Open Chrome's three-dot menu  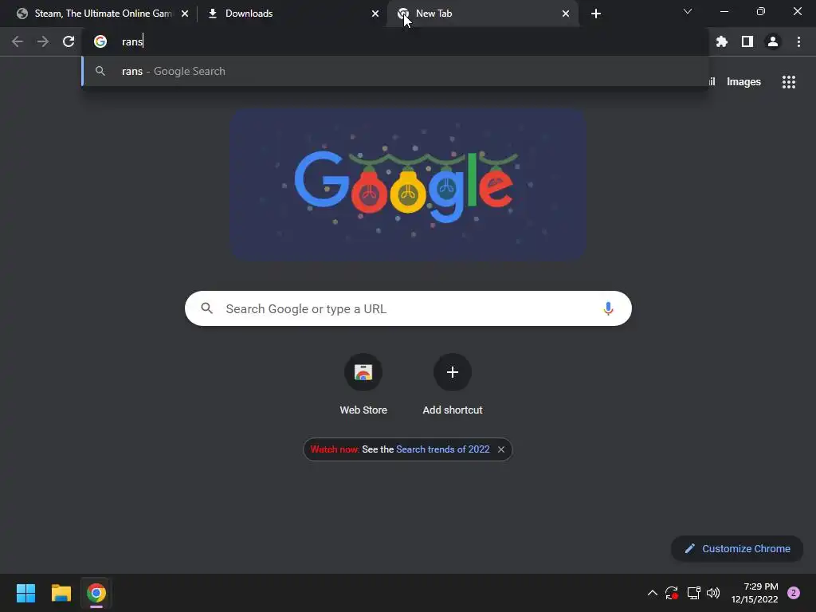(798, 41)
